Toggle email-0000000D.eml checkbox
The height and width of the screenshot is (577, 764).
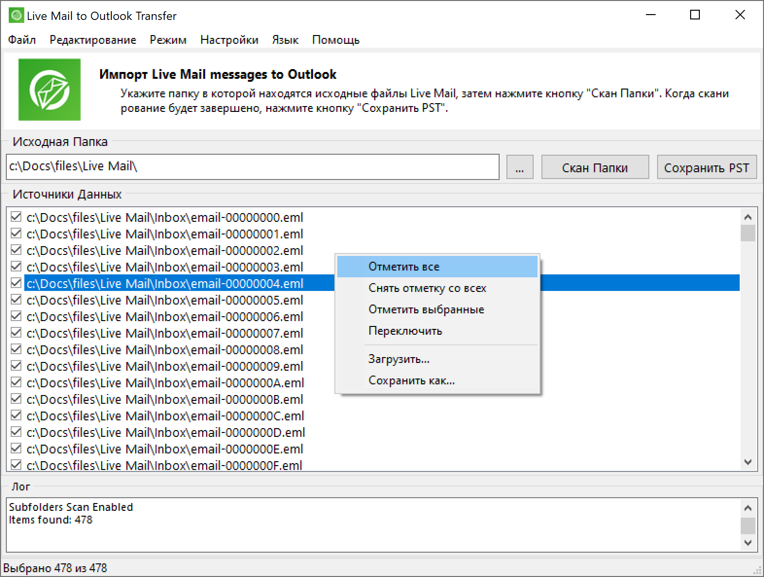point(16,432)
